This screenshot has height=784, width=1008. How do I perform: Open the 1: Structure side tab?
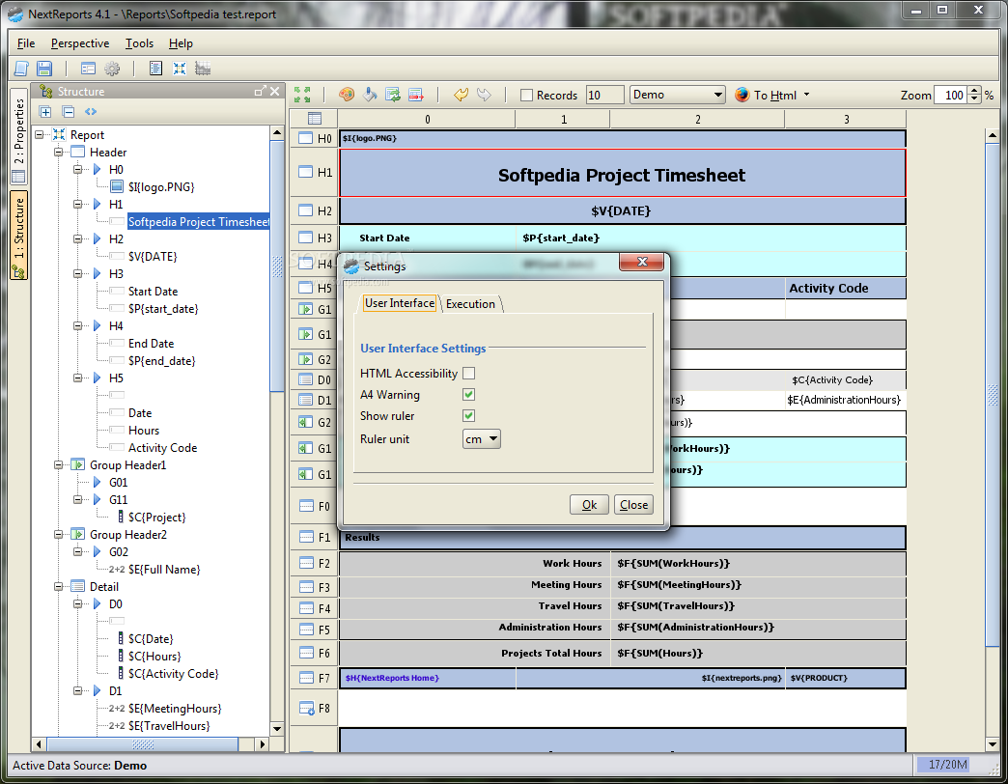point(18,236)
